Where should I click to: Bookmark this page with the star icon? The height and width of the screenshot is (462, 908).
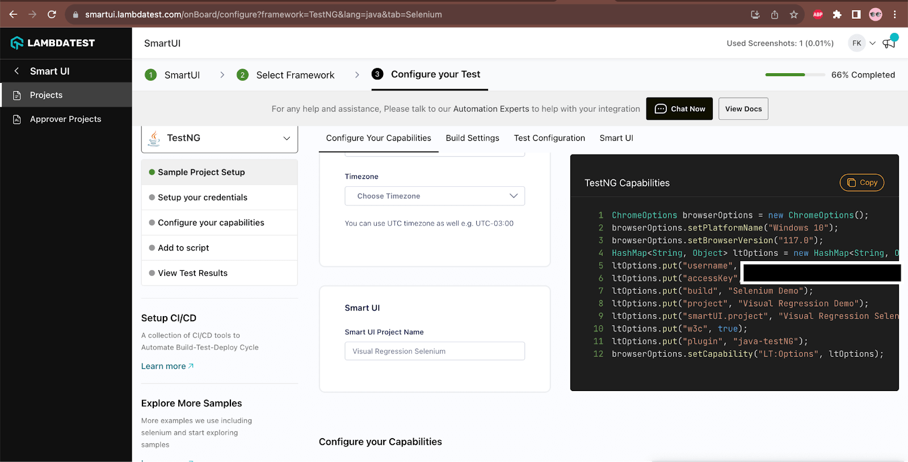click(x=793, y=15)
